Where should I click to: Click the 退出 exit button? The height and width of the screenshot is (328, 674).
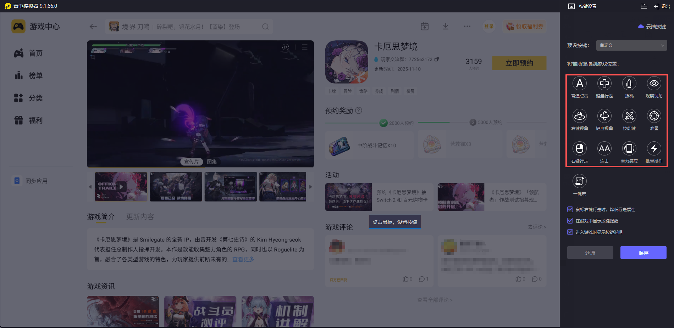[x=662, y=6]
